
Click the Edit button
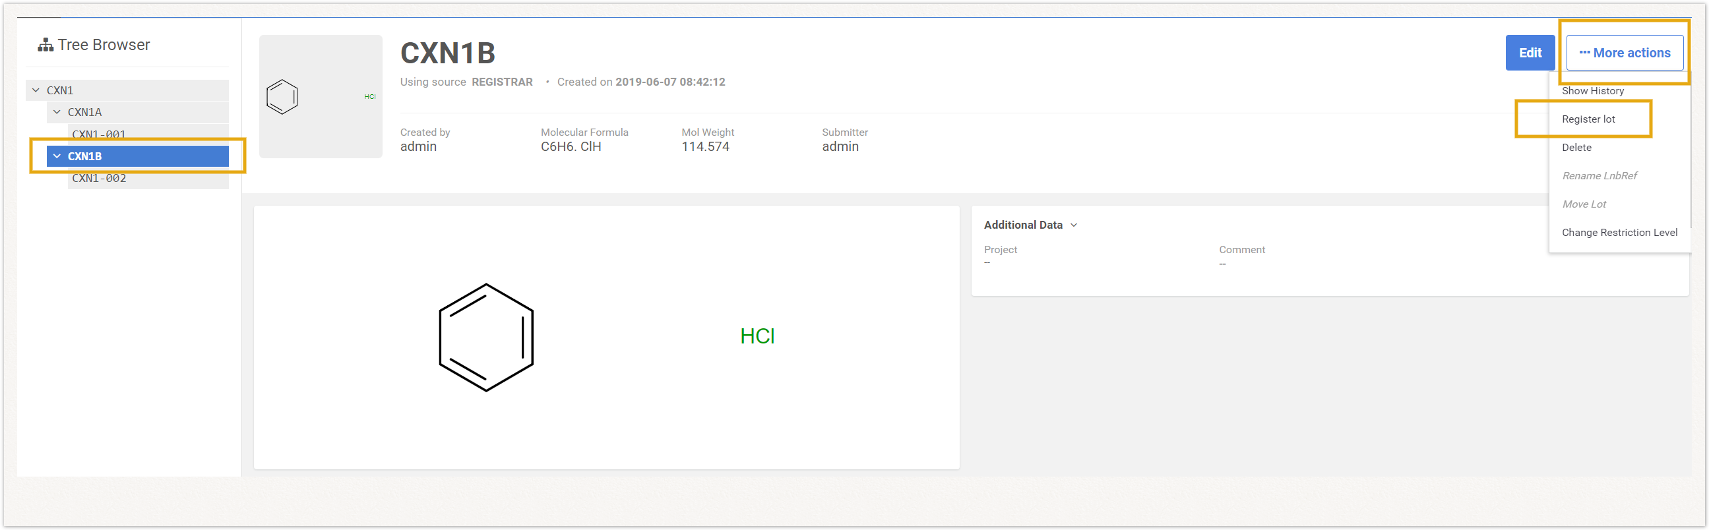1529,53
